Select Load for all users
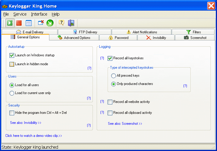 coord(12,85)
